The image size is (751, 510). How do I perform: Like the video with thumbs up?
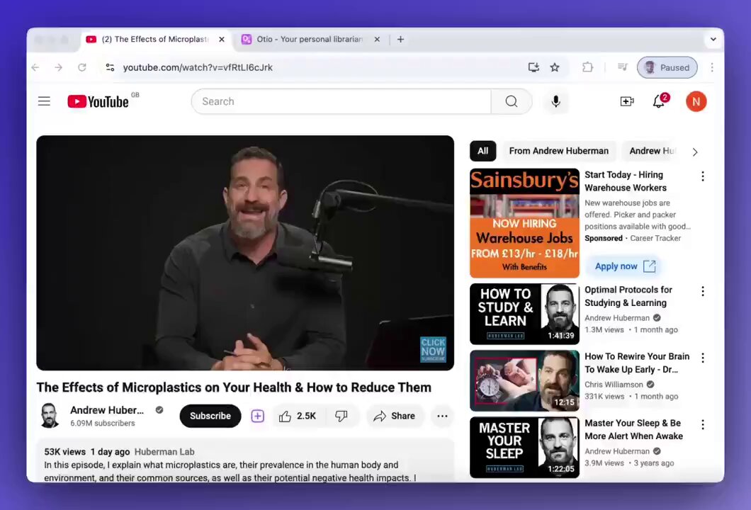click(x=298, y=416)
